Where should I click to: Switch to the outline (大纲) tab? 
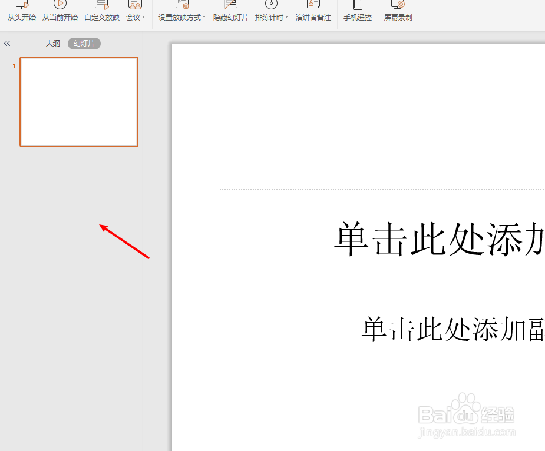point(53,44)
